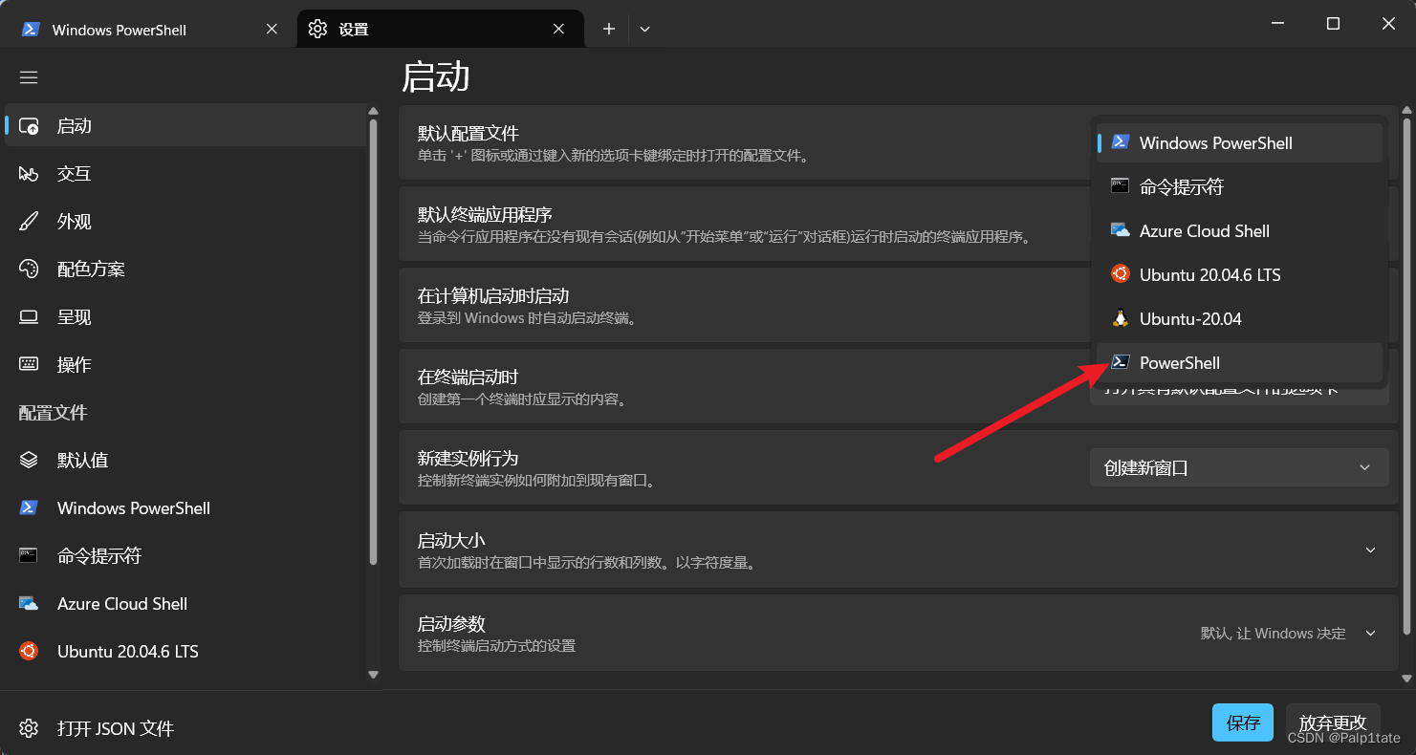Open Ubuntu 20.04.6 LTS profile in sidebar
1416x755 pixels.
[185, 651]
